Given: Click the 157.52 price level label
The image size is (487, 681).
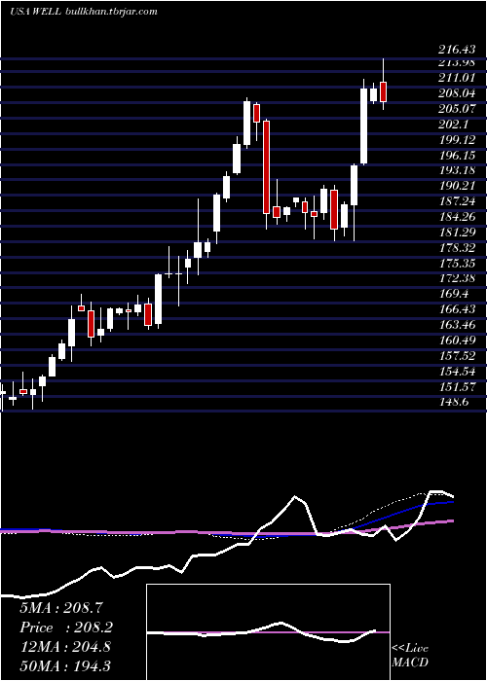Looking at the screenshot, I should 456,356.
